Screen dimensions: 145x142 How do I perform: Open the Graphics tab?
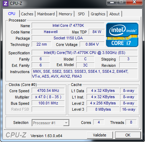coord(98,14)
